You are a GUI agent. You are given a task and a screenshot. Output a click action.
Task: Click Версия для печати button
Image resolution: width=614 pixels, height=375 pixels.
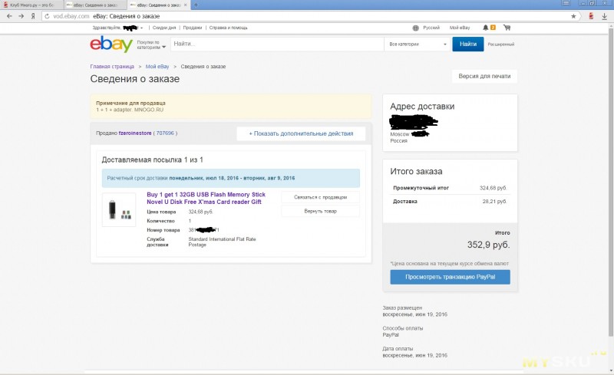[x=484, y=77]
